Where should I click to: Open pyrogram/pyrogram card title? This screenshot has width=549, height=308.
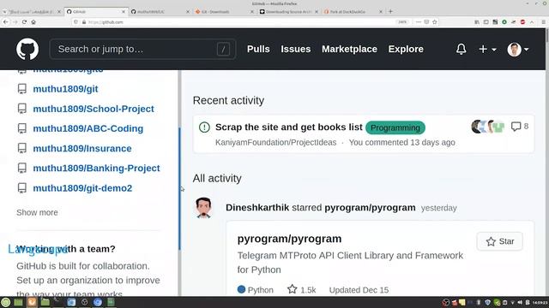(290, 239)
